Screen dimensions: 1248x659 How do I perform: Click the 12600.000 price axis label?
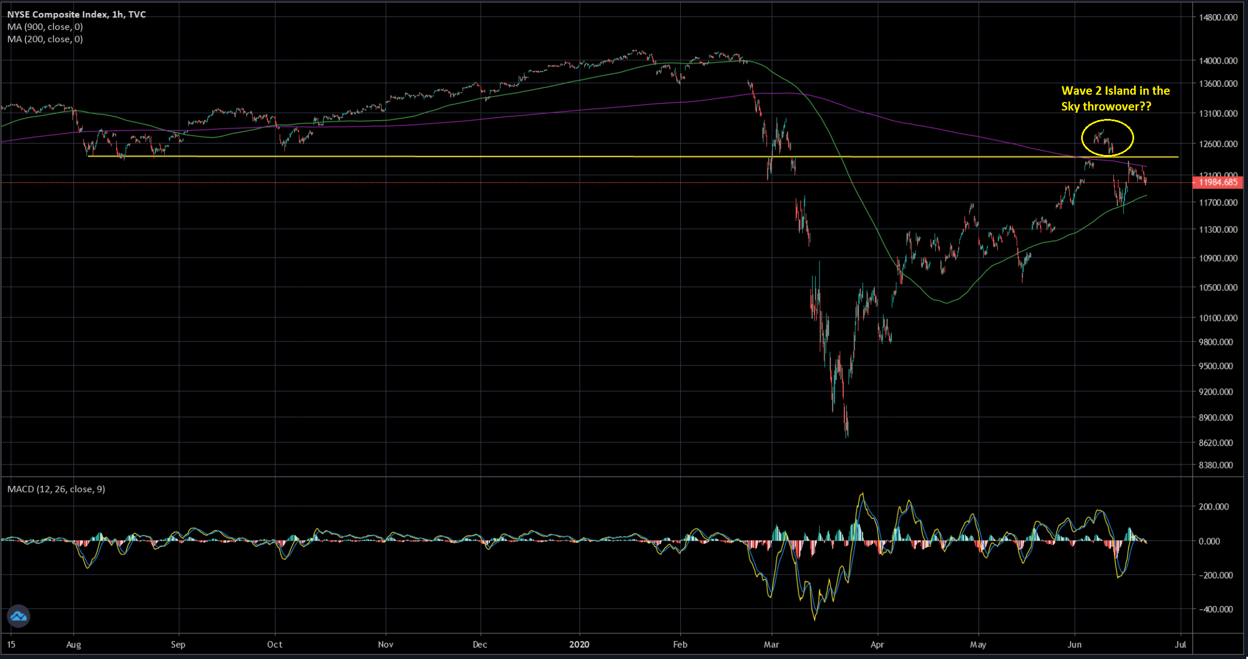(x=1218, y=144)
